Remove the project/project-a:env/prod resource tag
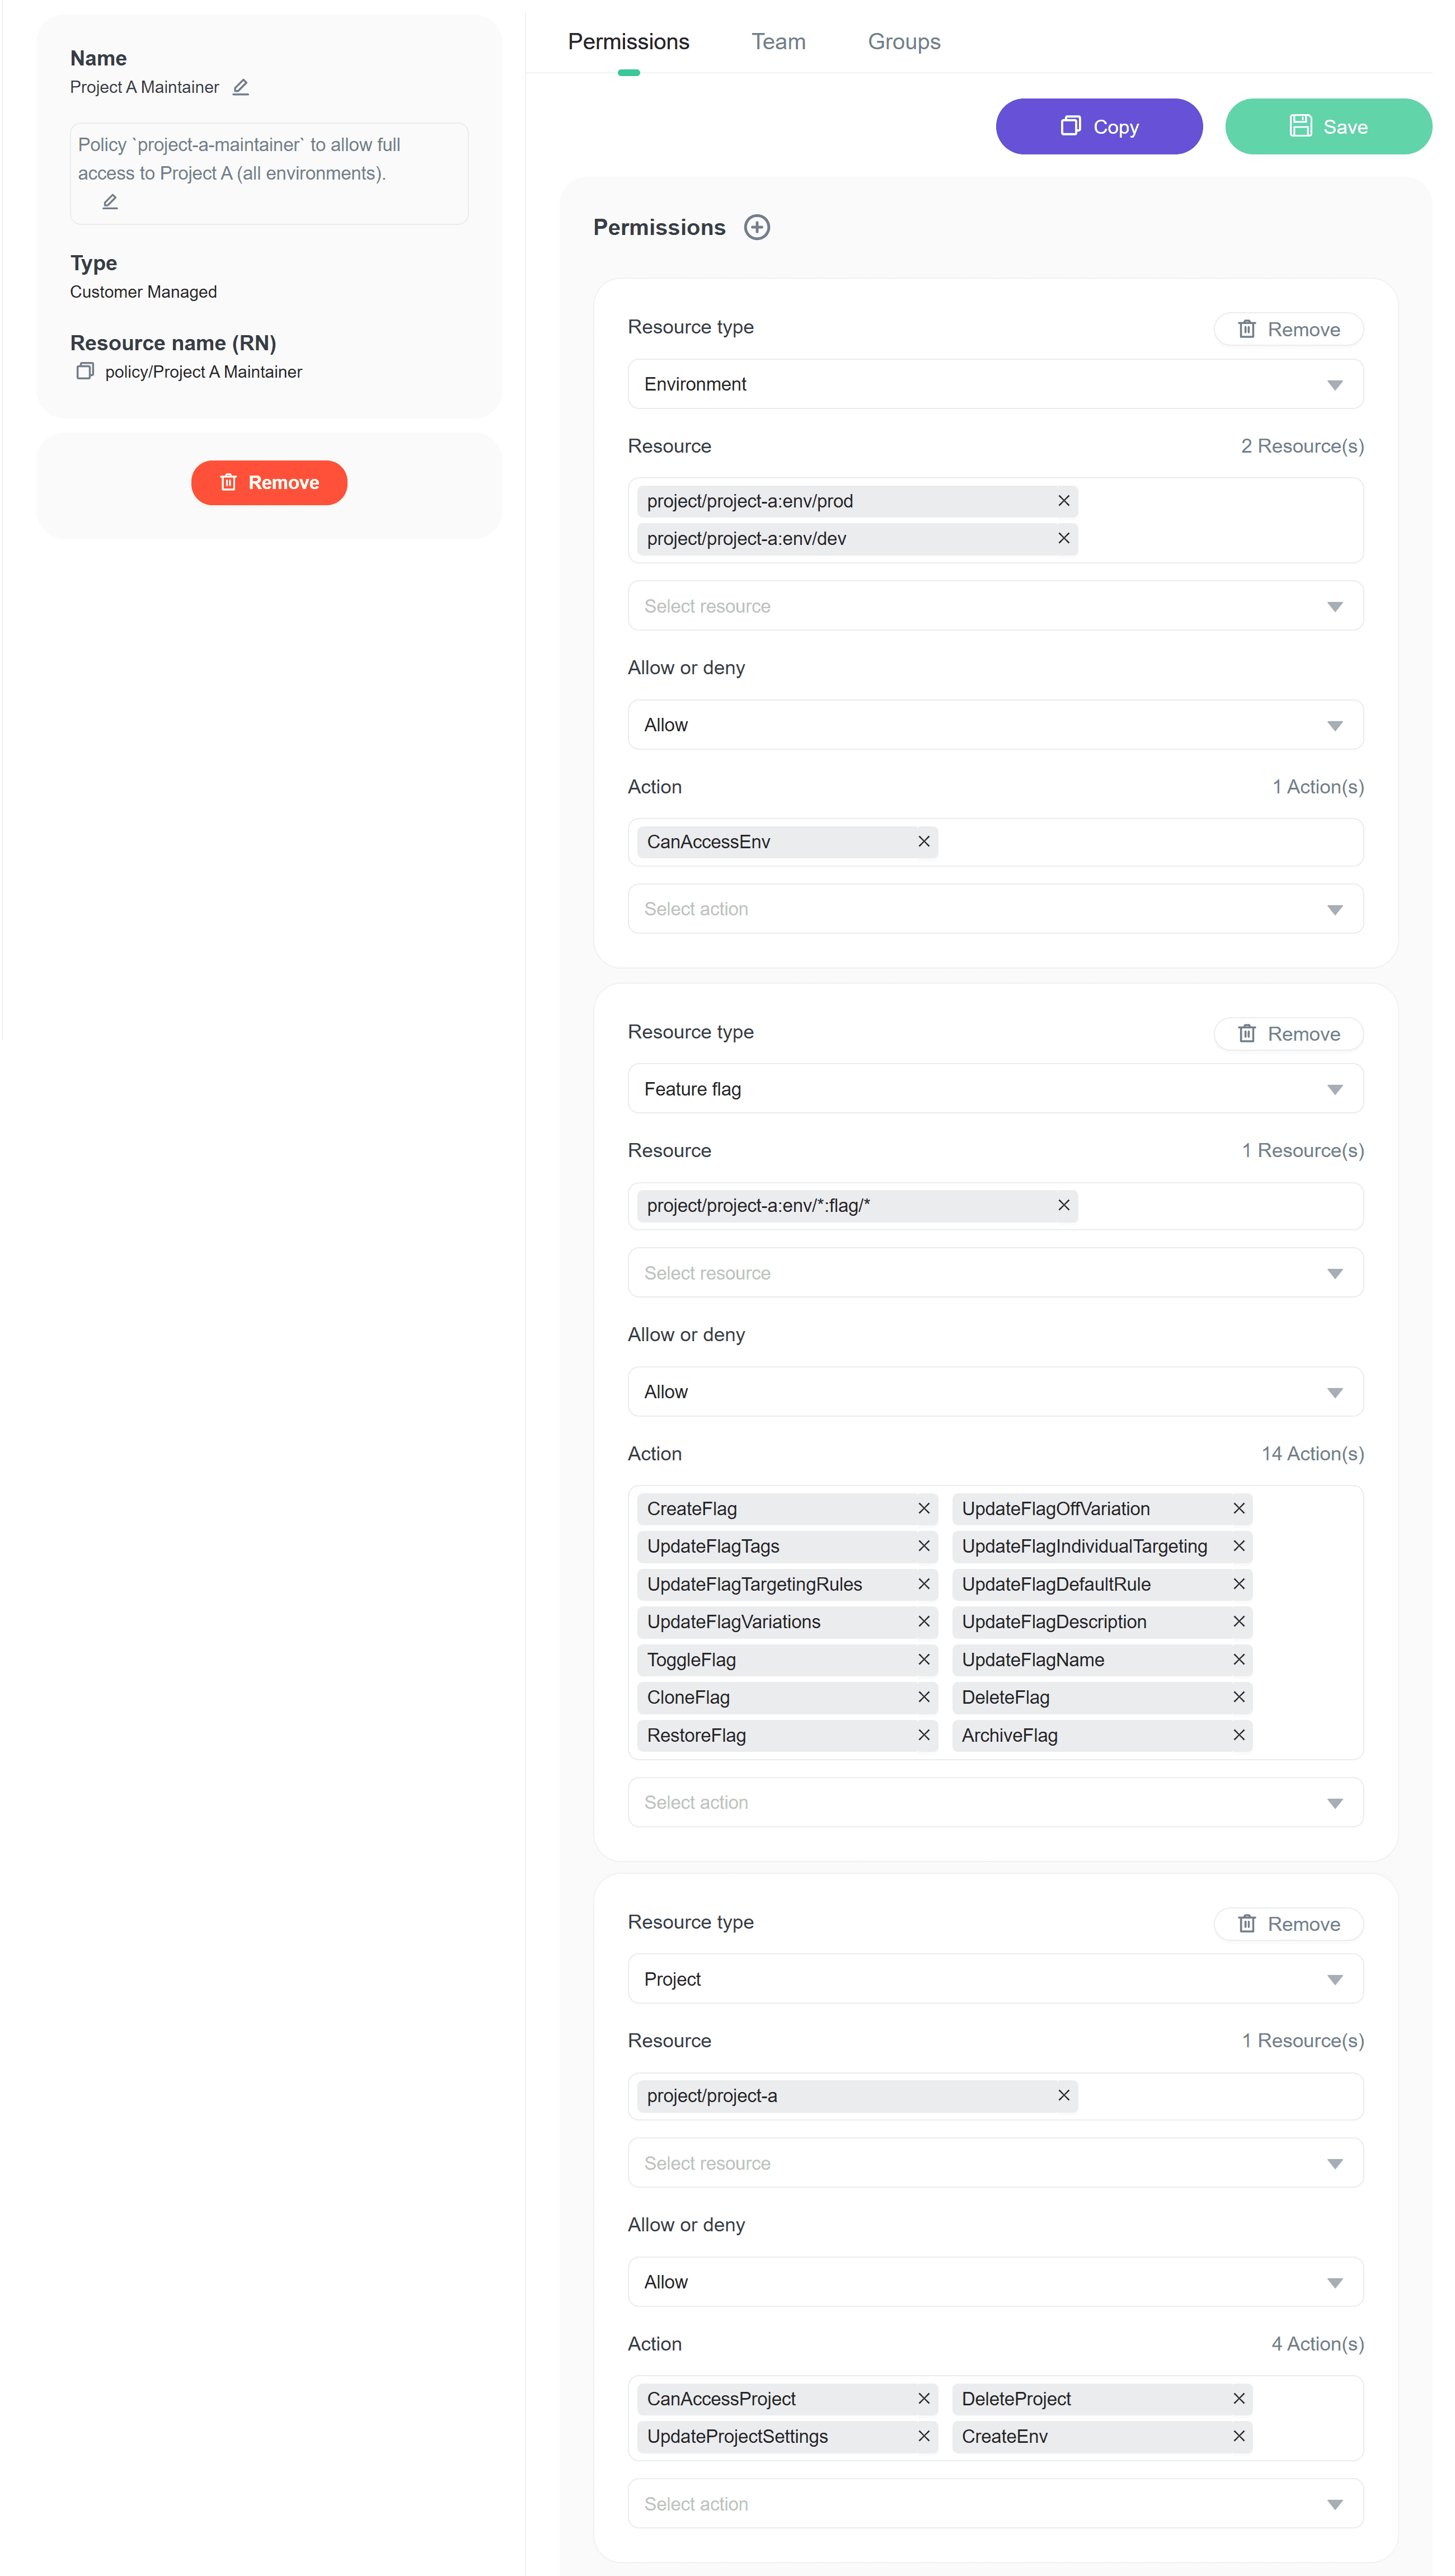1455x2576 pixels. tap(1063, 501)
